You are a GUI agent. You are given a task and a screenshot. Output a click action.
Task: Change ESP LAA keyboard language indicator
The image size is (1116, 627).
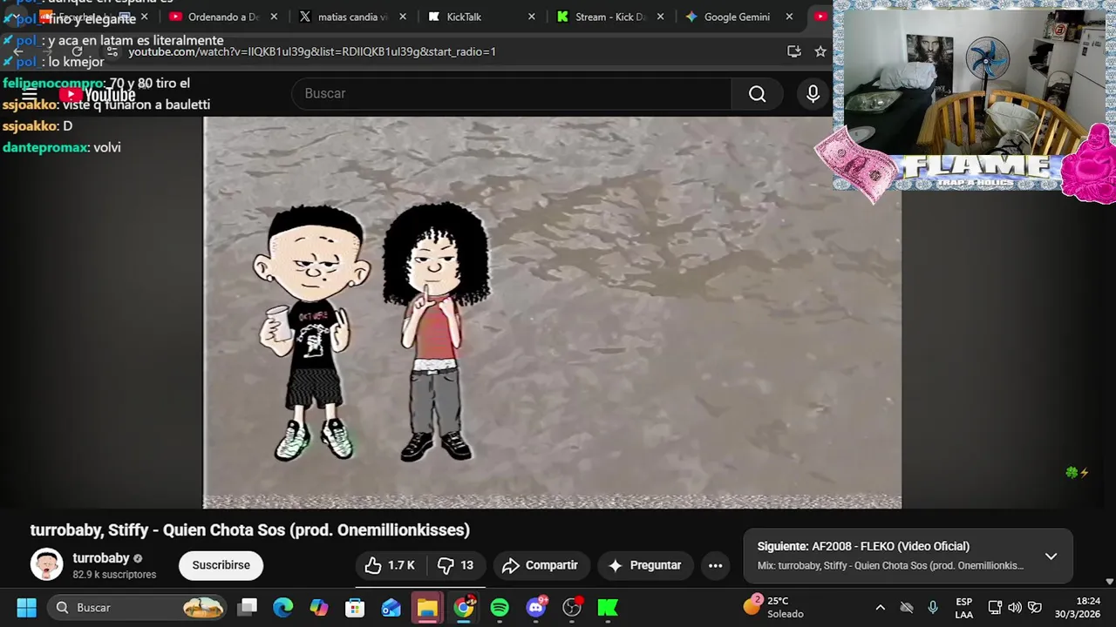pos(963,607)
